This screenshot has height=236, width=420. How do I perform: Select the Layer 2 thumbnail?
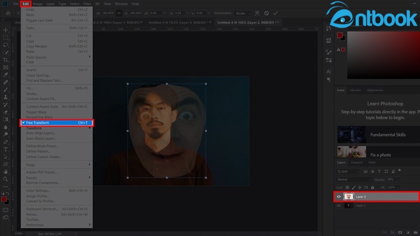(349, 197)
